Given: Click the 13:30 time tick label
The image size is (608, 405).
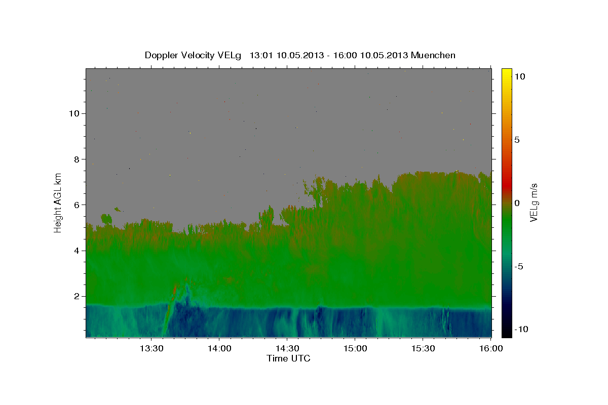Looking at the screenshot, I should coord(151,349).
